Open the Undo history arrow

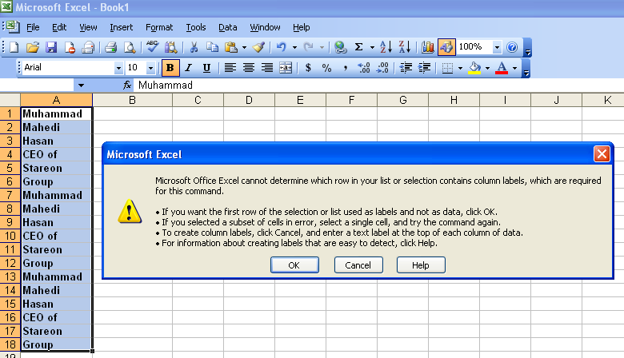[x=294, y=48]
